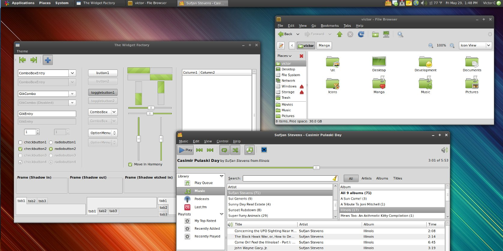The height and width of the screenshot is (251, 503).
Task: Click the Search input field in music player
Action: [x=290, y=178]
